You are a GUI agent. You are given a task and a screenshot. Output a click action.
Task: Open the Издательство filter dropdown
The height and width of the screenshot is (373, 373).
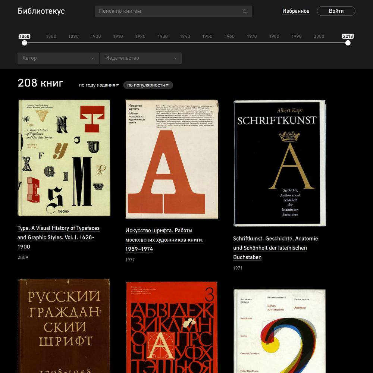[x=141, y=58]
